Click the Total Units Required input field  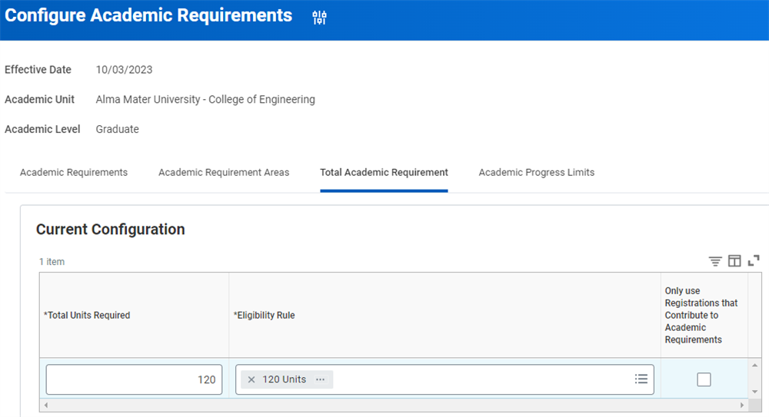click(x=134, y=379)
